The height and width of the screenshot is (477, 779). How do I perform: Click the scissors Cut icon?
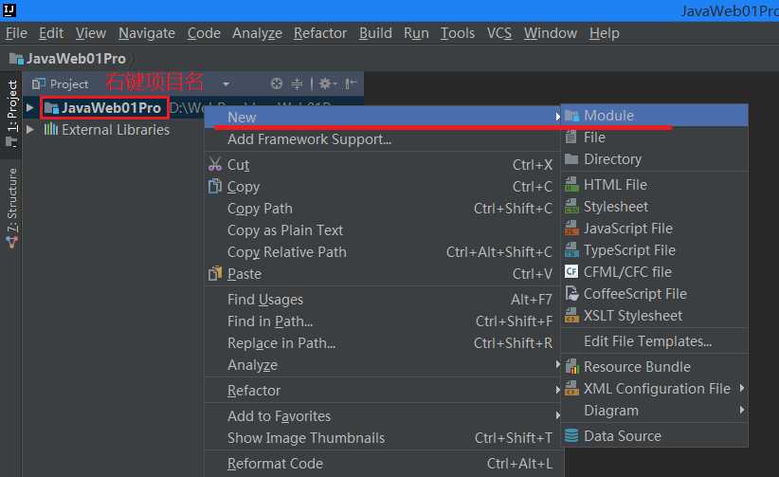tap(214, 164)
